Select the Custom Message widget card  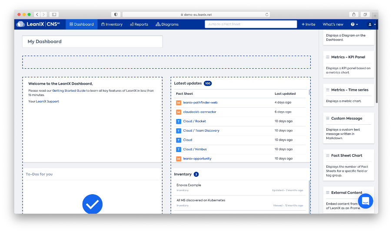coord(349,128)
